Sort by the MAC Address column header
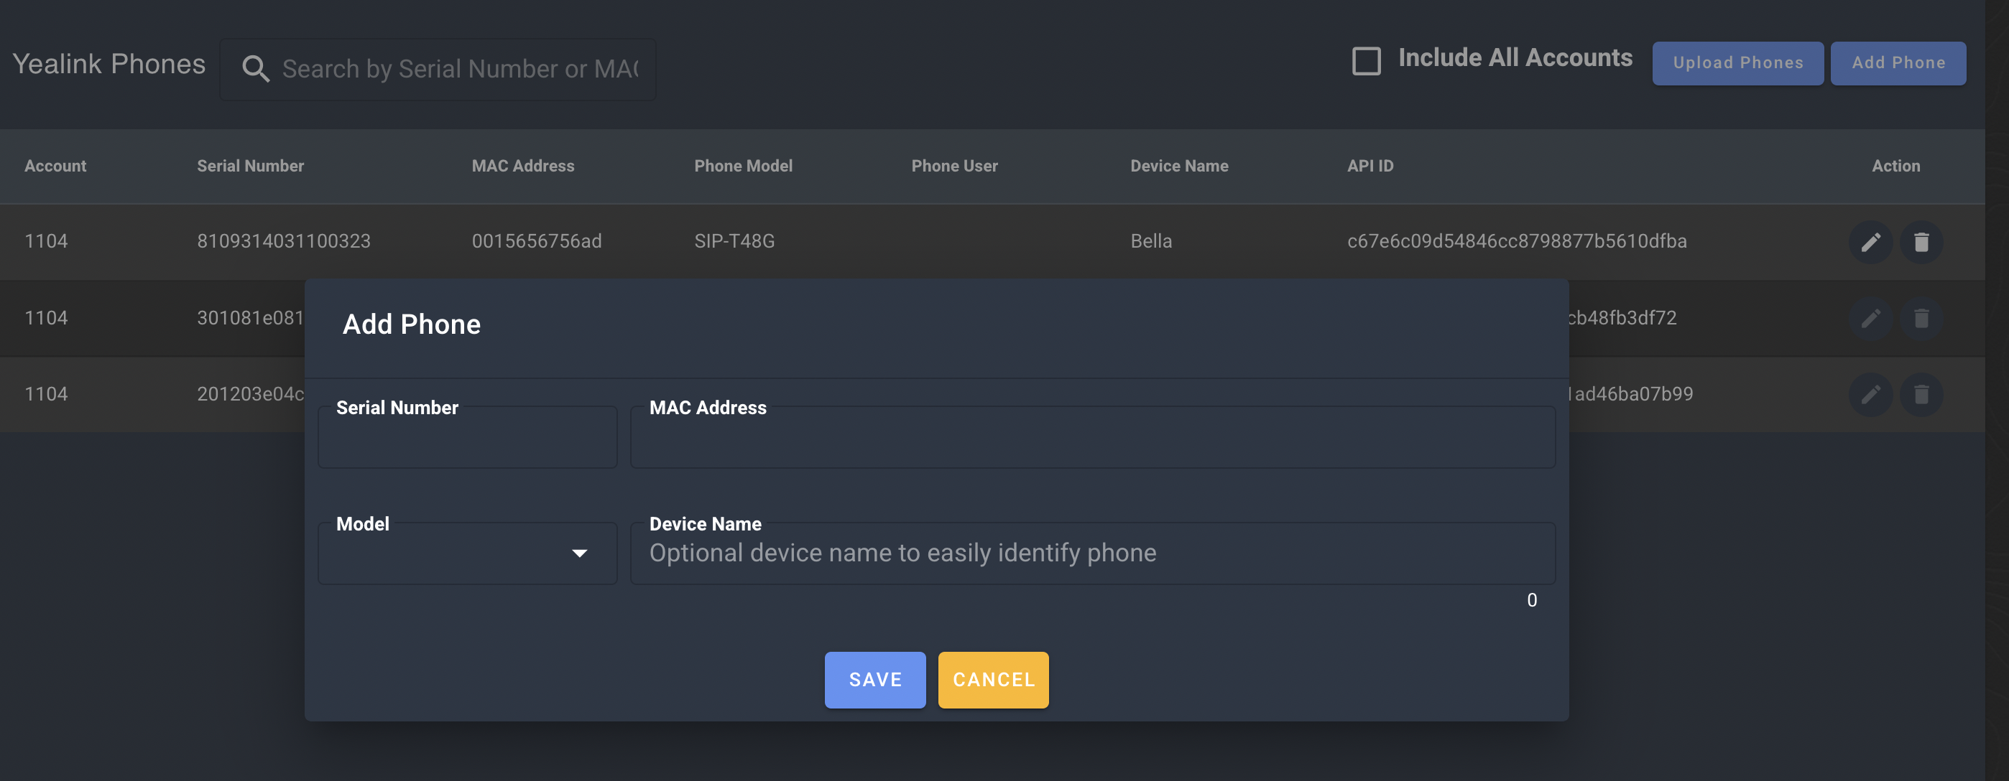The height and width of the screenshot is (781, 2009). [x=522, y=166]
